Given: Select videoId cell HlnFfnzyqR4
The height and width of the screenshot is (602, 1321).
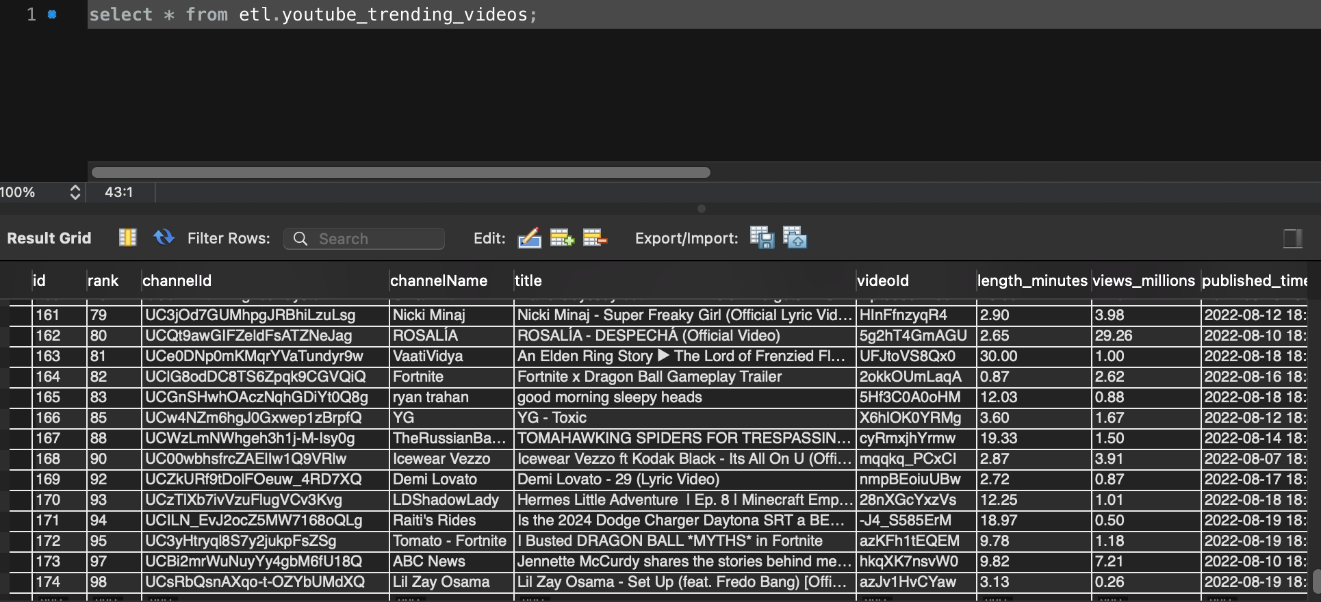Looking at the screenshot, I should (x=916, y=315).
